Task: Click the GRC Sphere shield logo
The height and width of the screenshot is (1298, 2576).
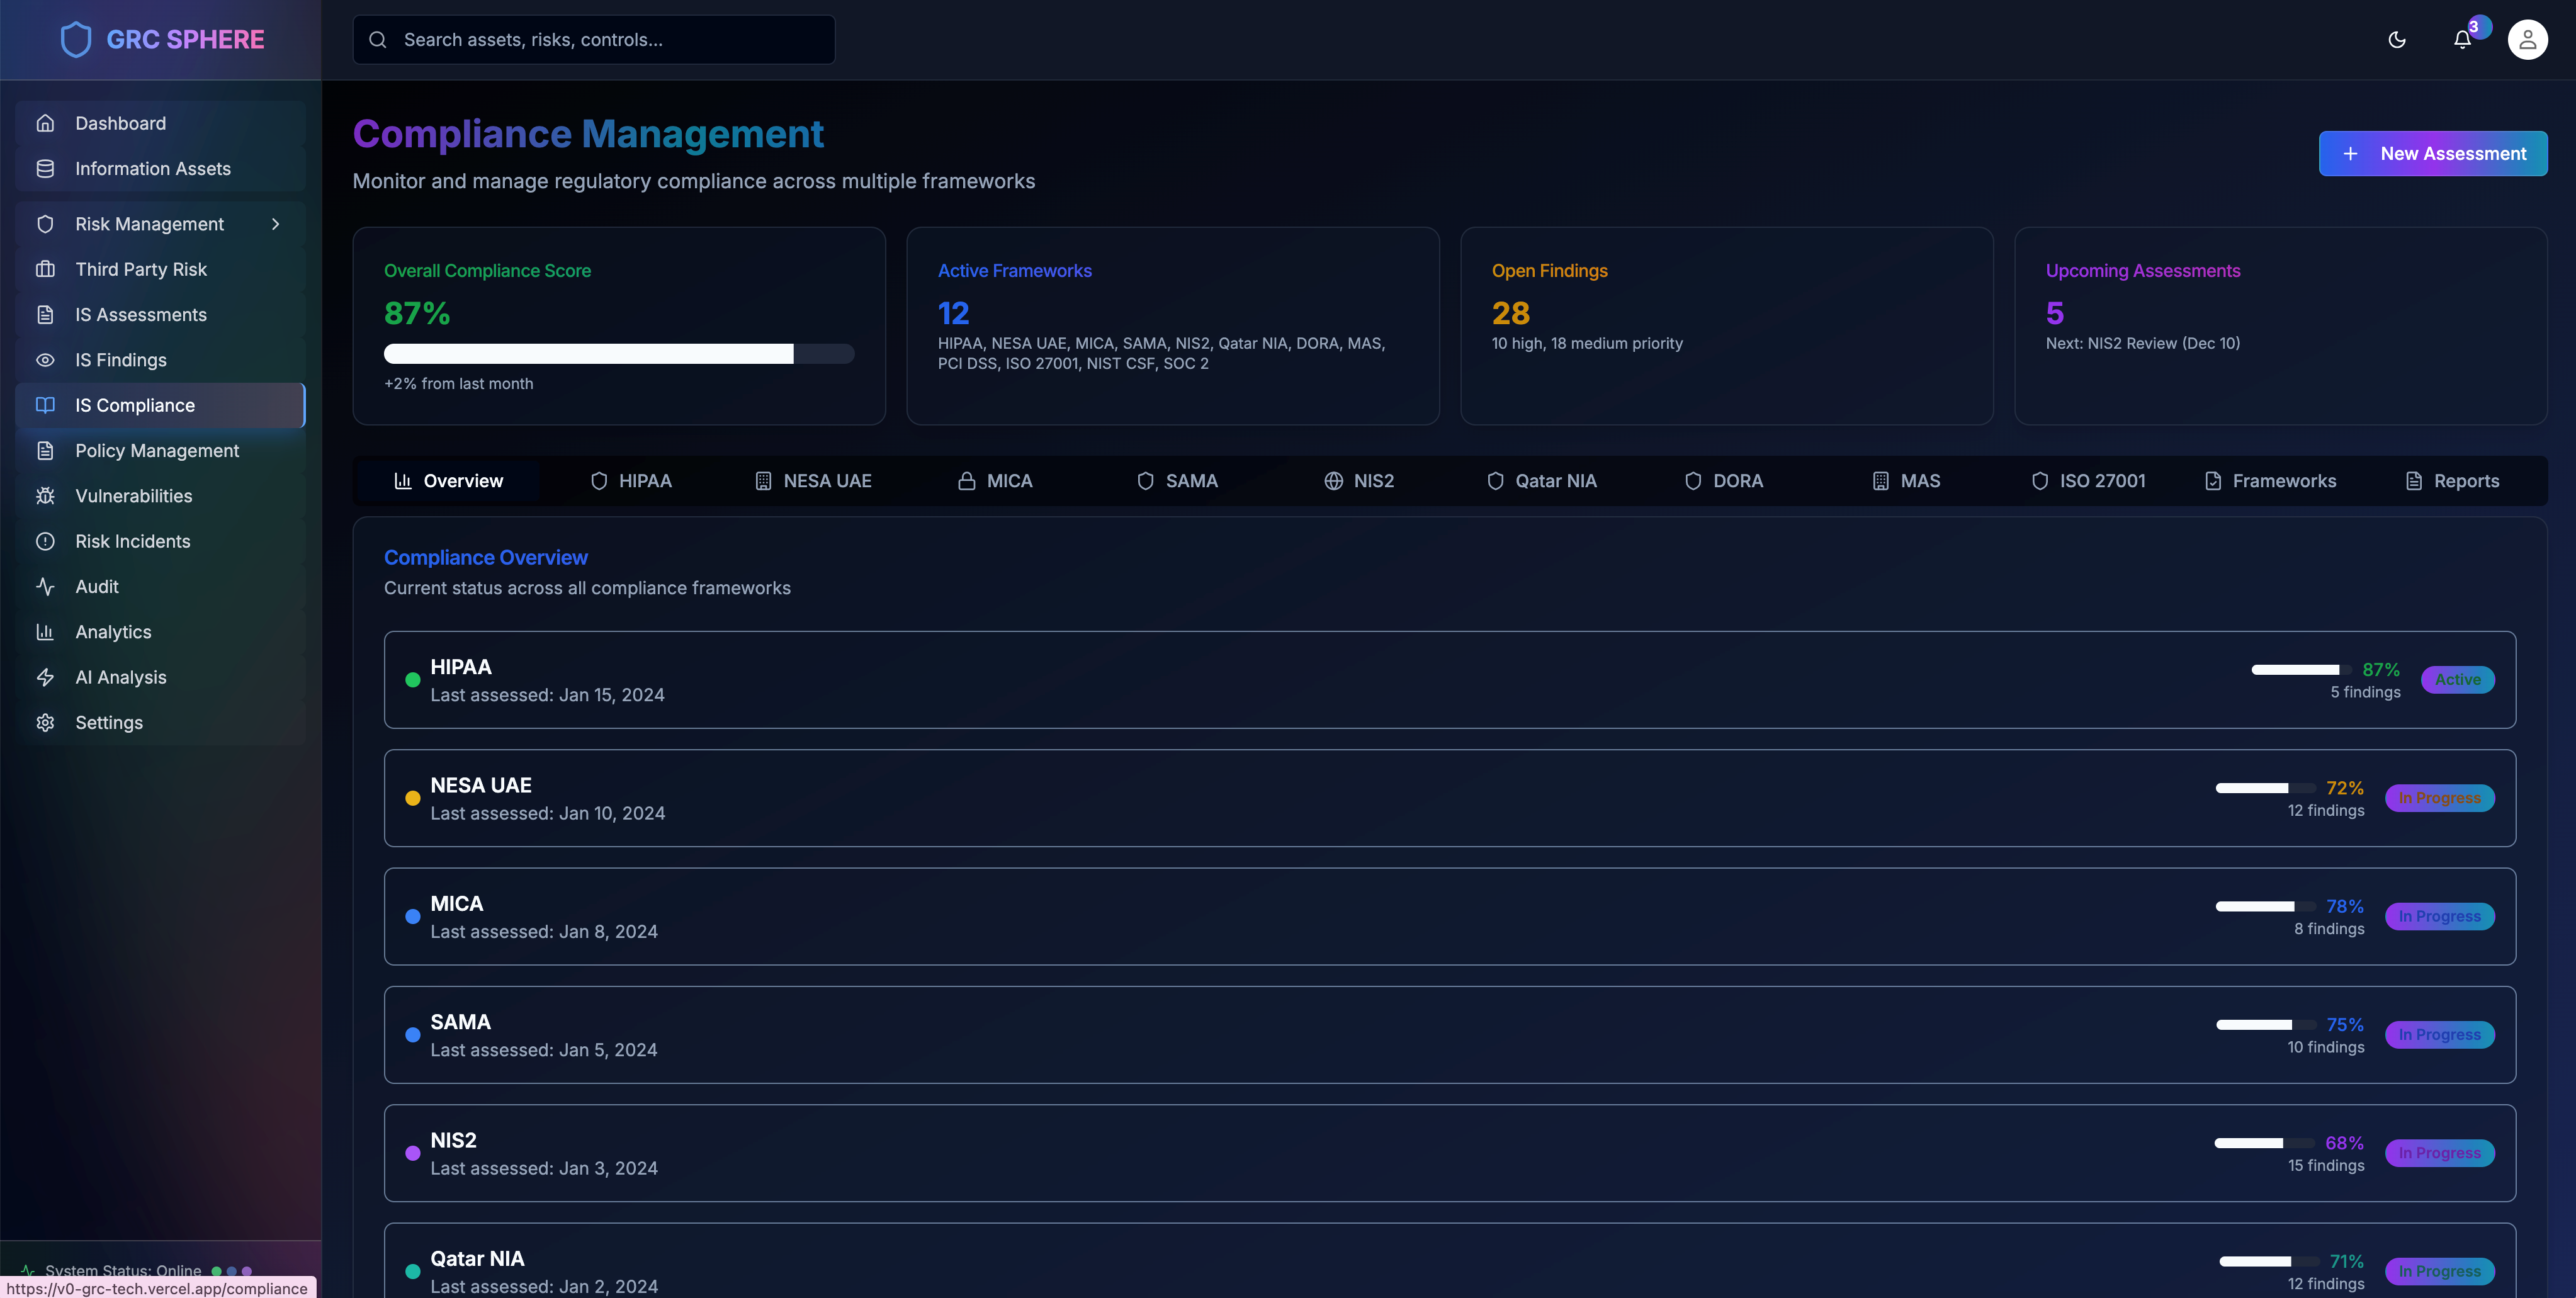Action: 76,40
